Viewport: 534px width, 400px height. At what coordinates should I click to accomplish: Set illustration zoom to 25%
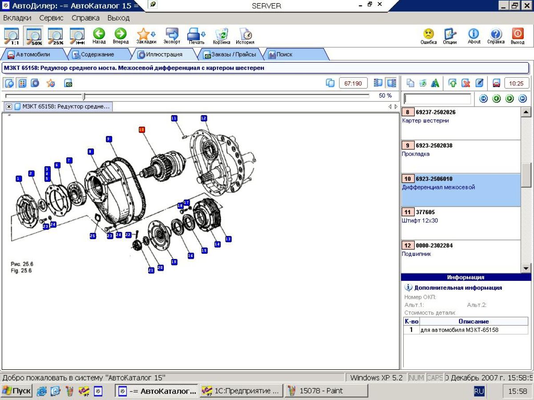coord(55,36)
